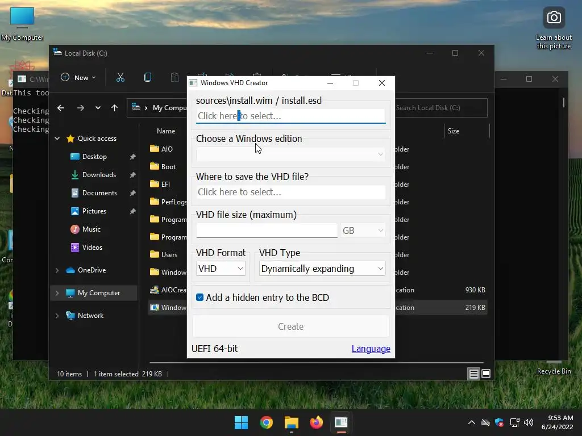Viewport: 582px width, 436px height.
Task: Open Downloads in Quick access
Action: point(99,175)
